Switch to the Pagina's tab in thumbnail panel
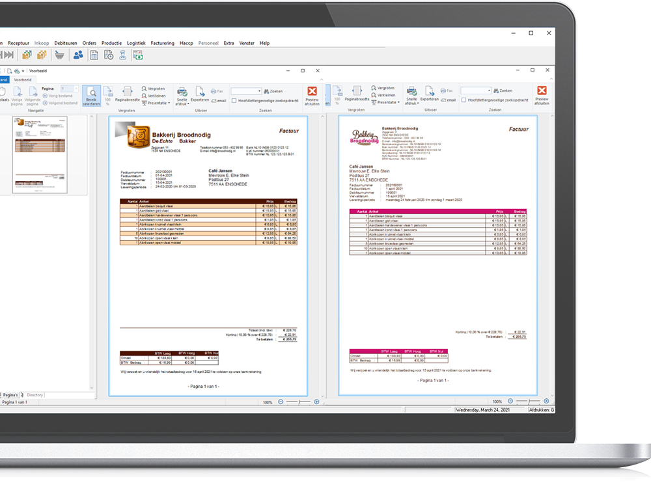The height and width of the screenshot is (503, 651). (x=10, y=395)
